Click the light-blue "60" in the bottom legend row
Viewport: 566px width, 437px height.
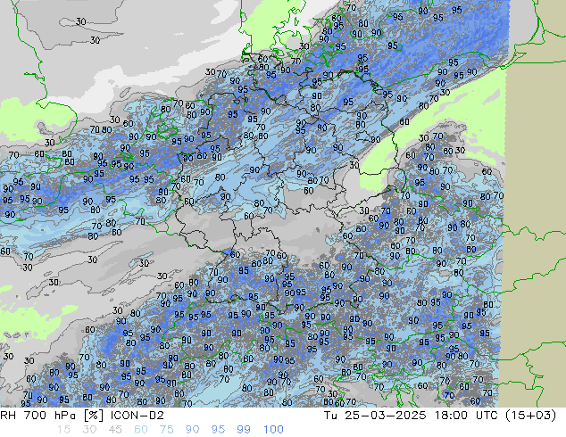[x=141, y=430]
